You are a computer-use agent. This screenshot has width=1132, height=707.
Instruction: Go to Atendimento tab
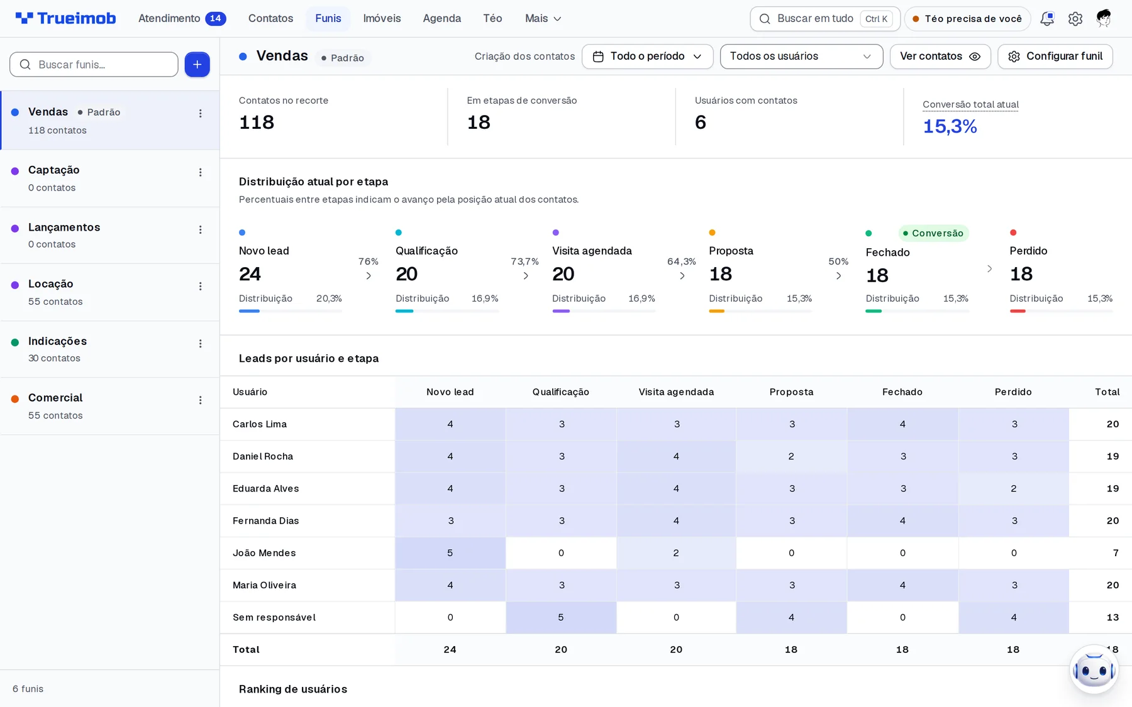182,19
